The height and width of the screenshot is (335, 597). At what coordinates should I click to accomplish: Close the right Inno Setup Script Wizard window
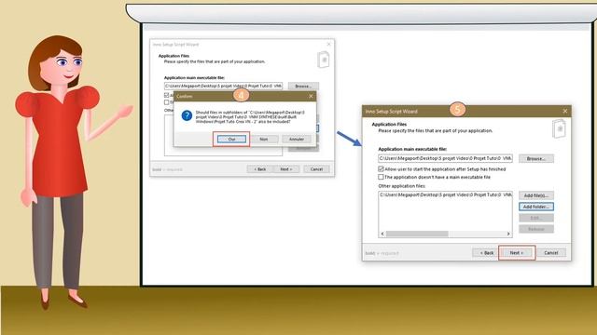565,111
